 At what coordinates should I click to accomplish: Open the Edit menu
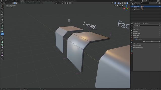[x=6, y=1]
